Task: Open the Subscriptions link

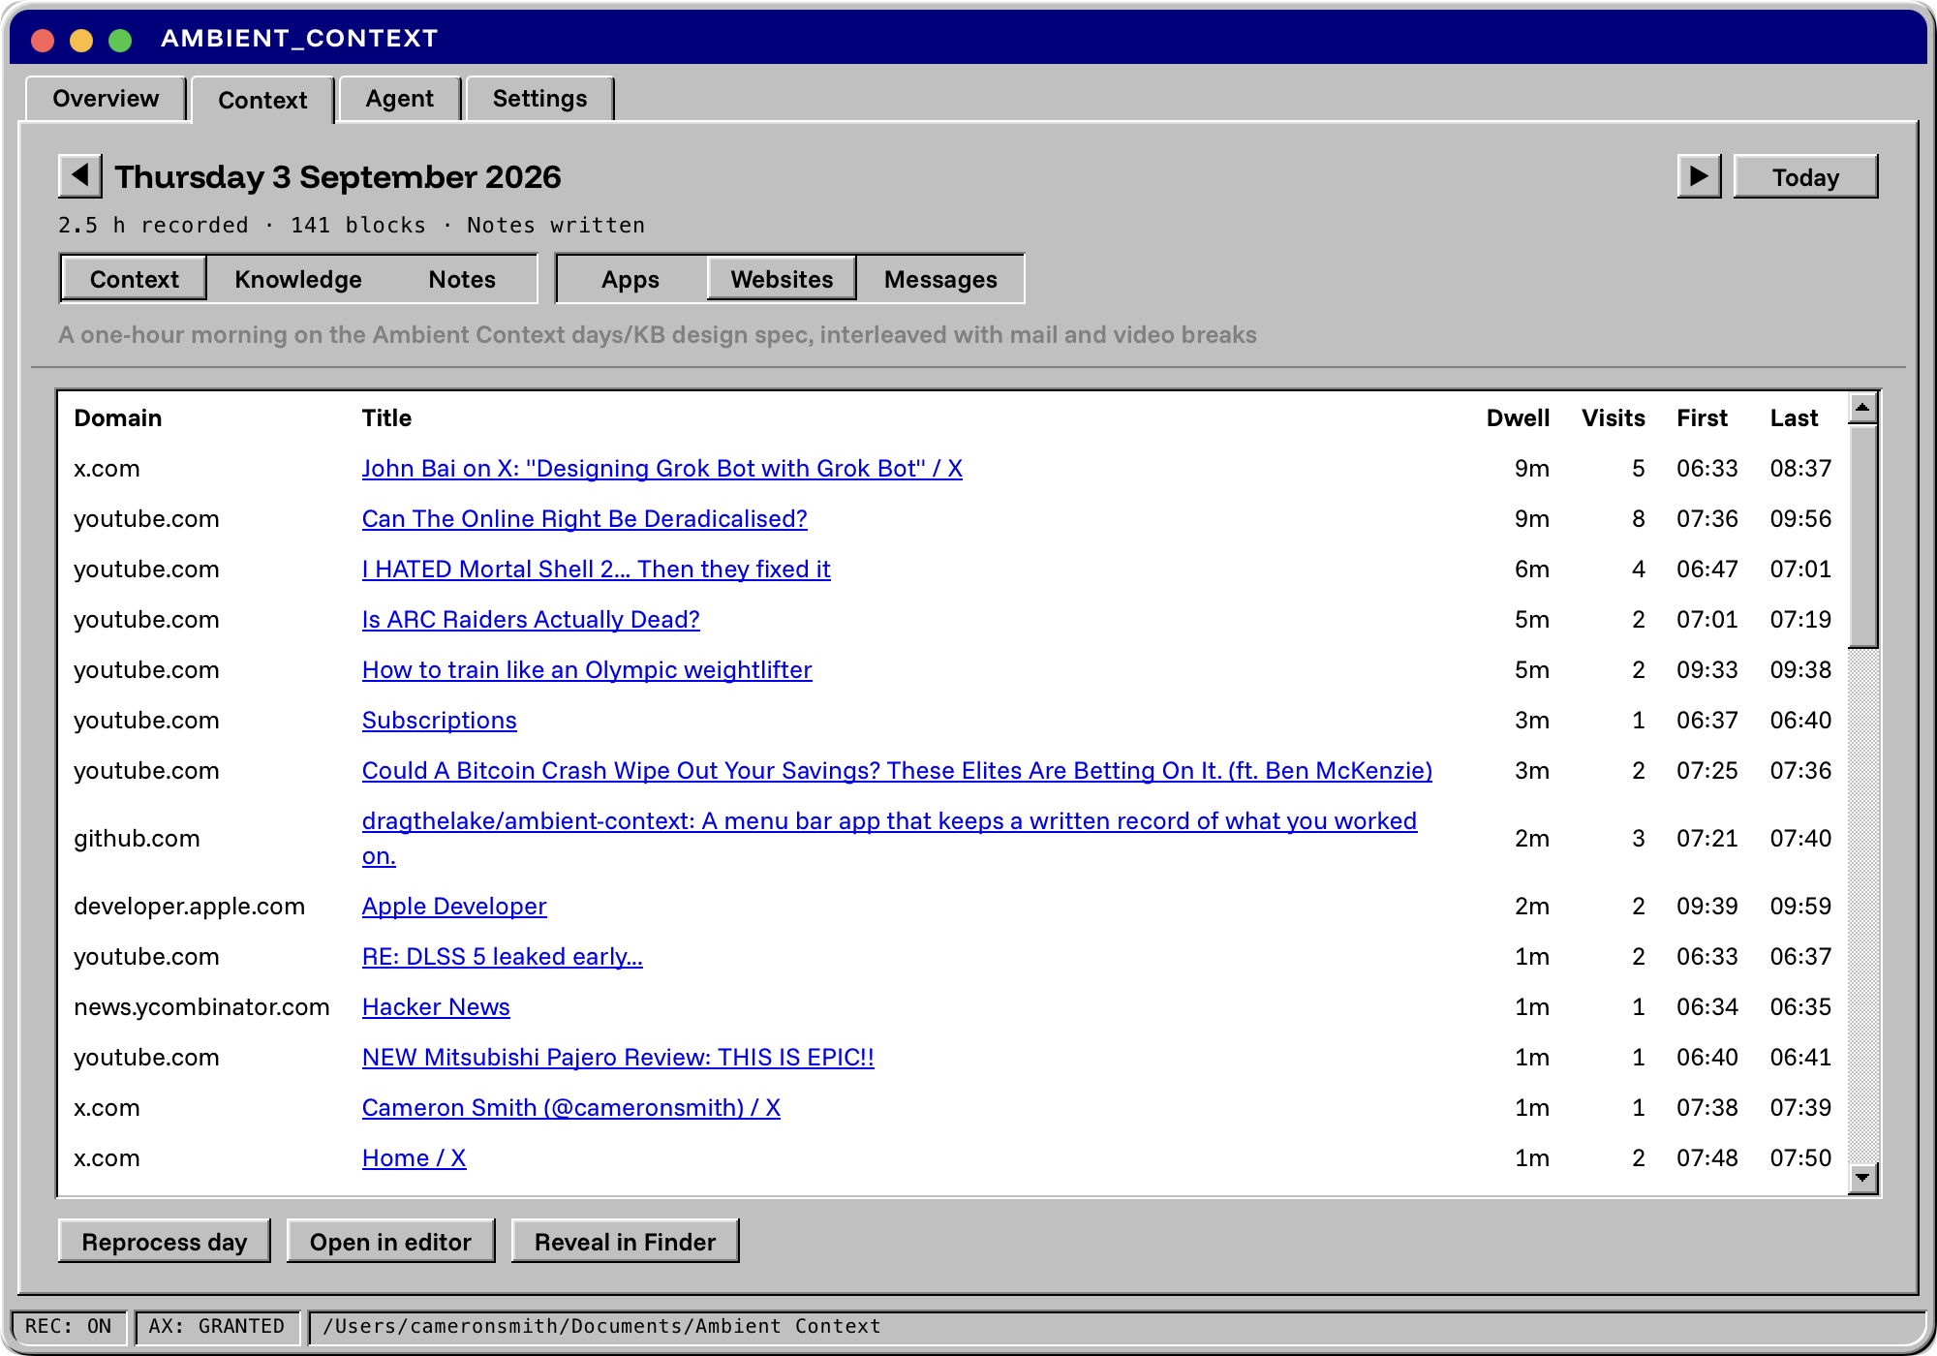Action: point(440,721)
